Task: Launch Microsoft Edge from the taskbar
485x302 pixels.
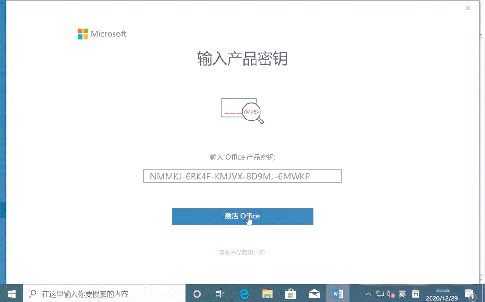Action: (x=244, y=293)
